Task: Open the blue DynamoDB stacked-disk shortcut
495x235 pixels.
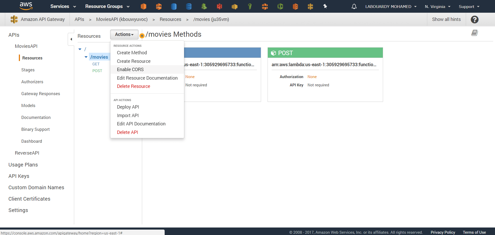Action: point(189,6)
